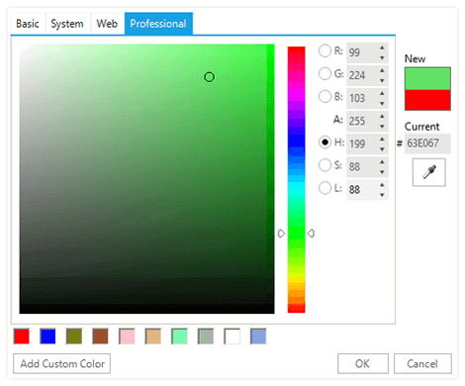The width and height of the screenshot is (465, 386).
Task: Decrease the R value with down arrow
Action: coord(382,57)
